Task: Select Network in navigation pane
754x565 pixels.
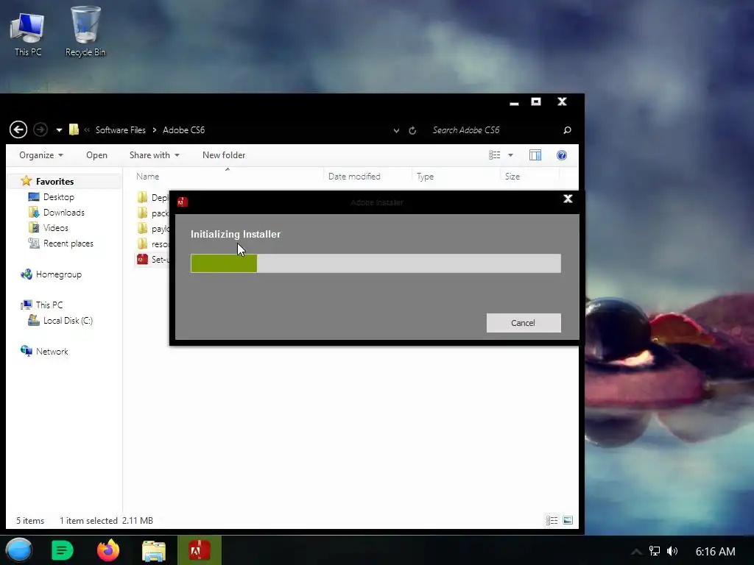Action: pos(52,352)
